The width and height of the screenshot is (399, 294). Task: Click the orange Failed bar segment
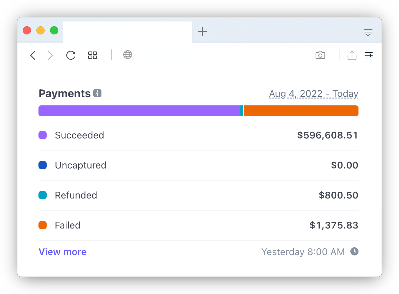[x=301, y=111]
